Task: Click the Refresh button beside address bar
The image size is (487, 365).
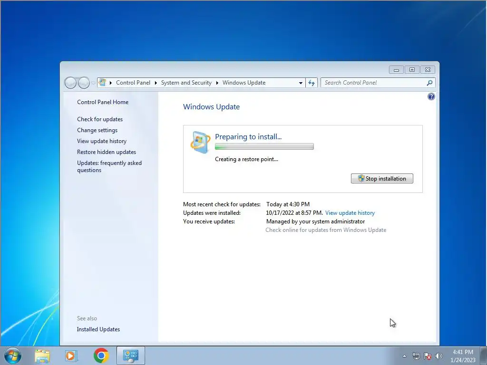Action: point(312,83)
